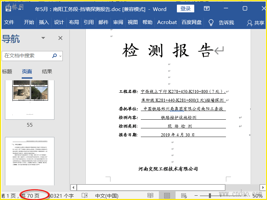The image size is (267, 200).
Task: Switch to Print Layout view icon
Action: tap(167, 196)
